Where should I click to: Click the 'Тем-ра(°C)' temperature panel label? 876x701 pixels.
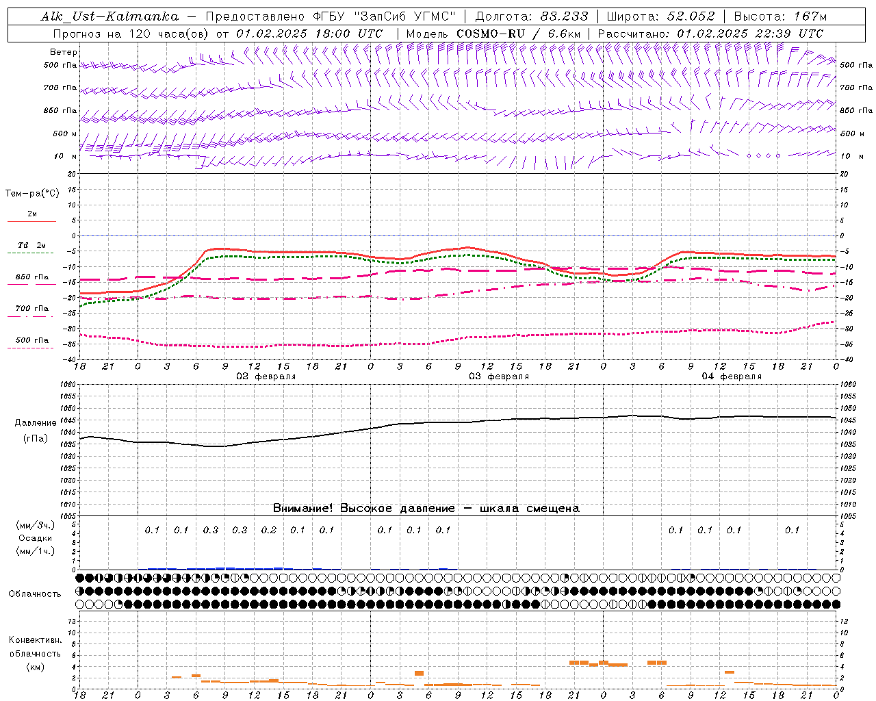[32, 194]
